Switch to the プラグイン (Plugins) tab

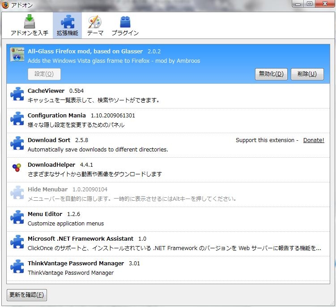(x=125, y=26)
